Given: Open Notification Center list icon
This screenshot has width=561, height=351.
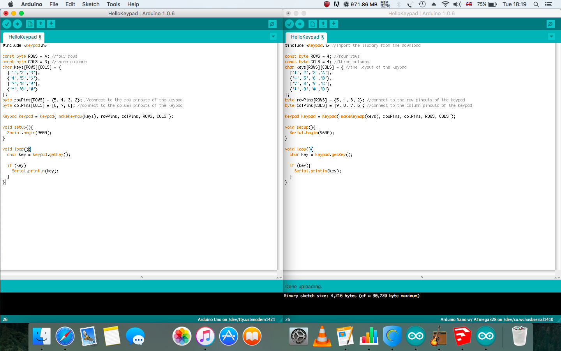Looking at the screenshot, I should [x=549, y=4].
